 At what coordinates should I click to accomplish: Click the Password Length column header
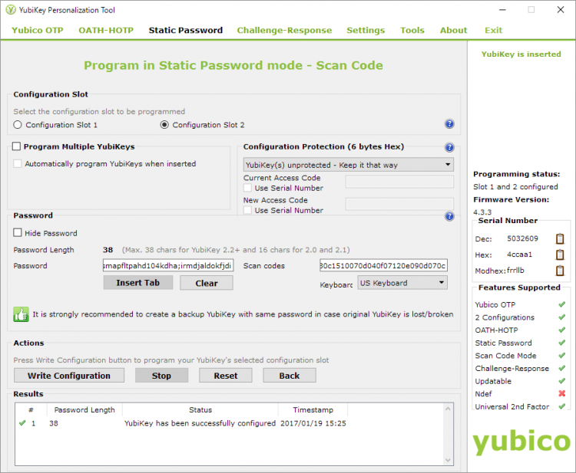pyautogui.click(x=84, y=410)
